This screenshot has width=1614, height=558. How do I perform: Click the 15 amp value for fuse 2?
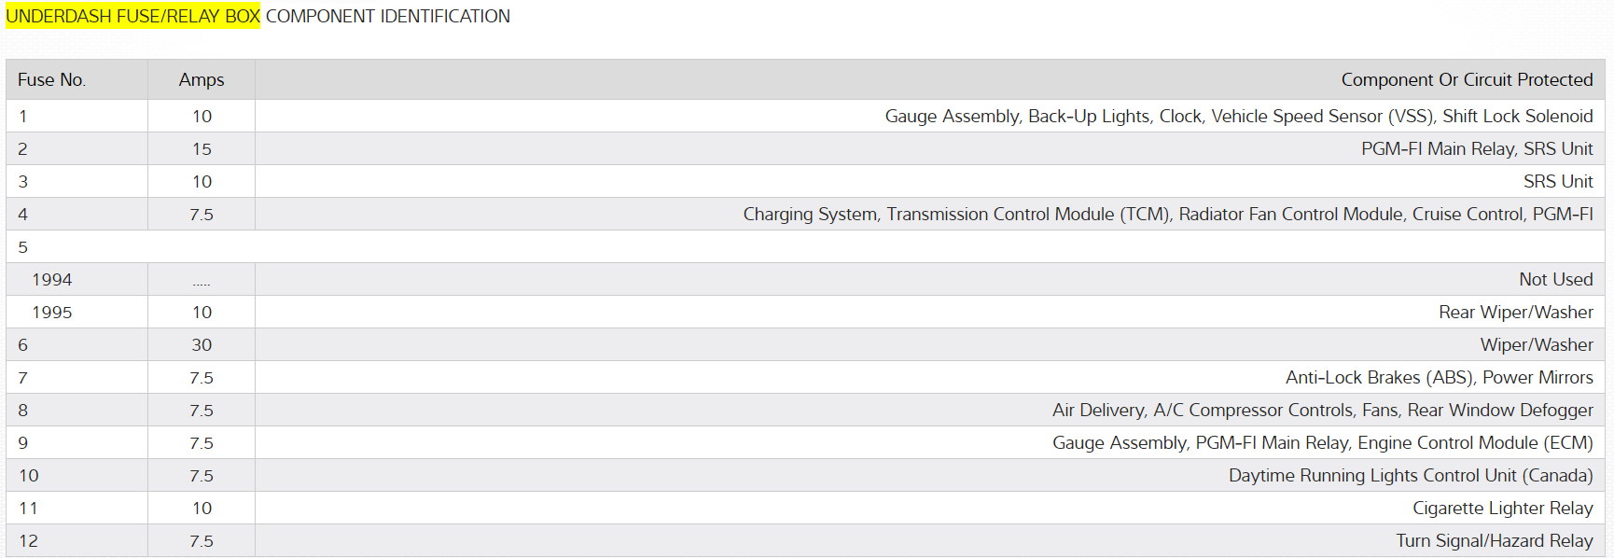[x=202, y=149]
